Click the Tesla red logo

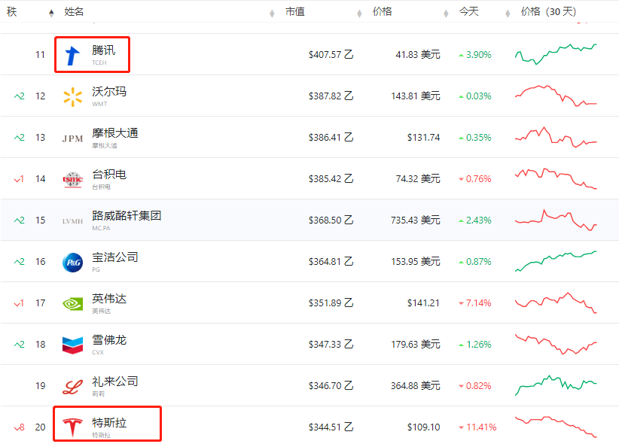tap(72, 427)
